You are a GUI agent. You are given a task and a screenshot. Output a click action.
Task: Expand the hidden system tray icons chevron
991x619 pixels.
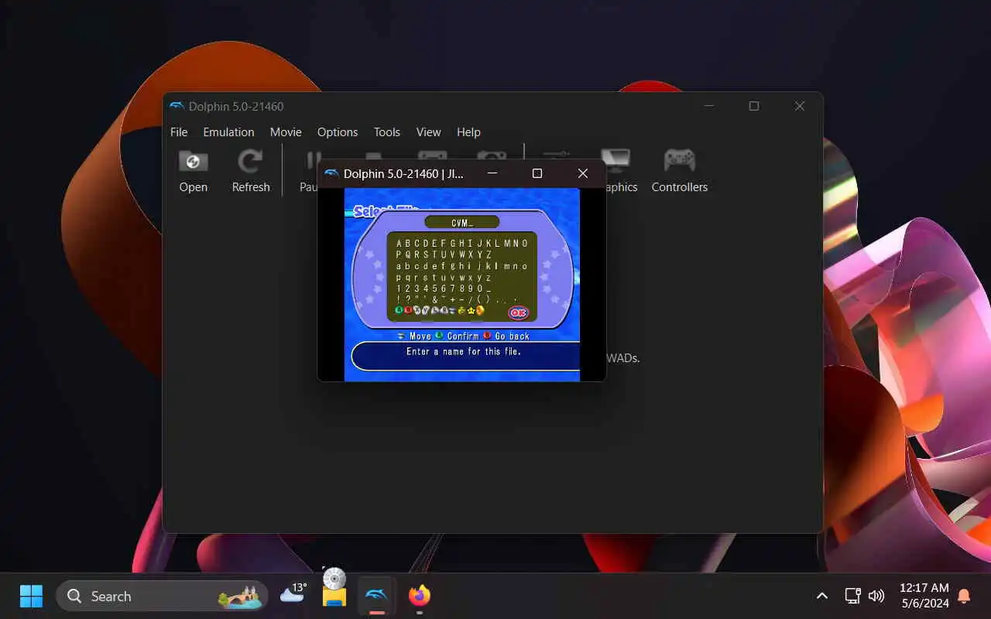[x=822, y=596]
